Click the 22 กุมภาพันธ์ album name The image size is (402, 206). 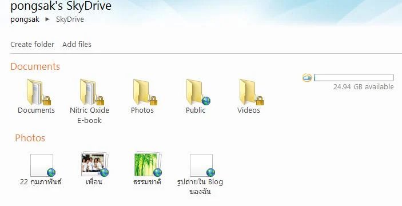(41, 182)
